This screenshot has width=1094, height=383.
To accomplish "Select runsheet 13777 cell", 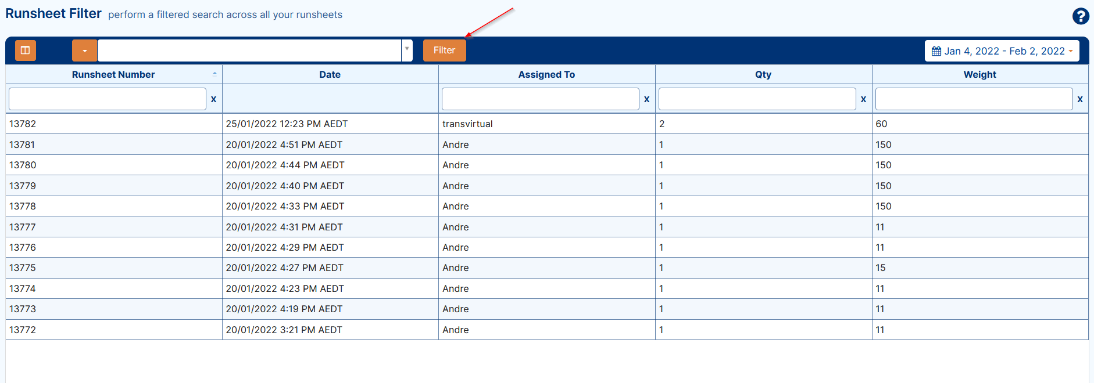I will click(x=114, y=227).
